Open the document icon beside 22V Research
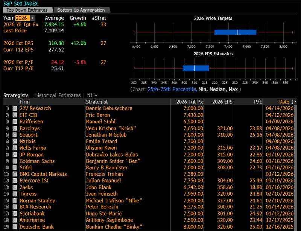This screenshot has height=231, width=301. pos(15,108)
